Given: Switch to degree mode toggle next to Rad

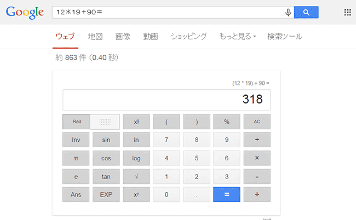Looking at the screenshot, I should tap(105, 122).
